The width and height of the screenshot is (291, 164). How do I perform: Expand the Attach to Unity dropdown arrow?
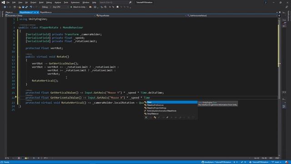87,7
